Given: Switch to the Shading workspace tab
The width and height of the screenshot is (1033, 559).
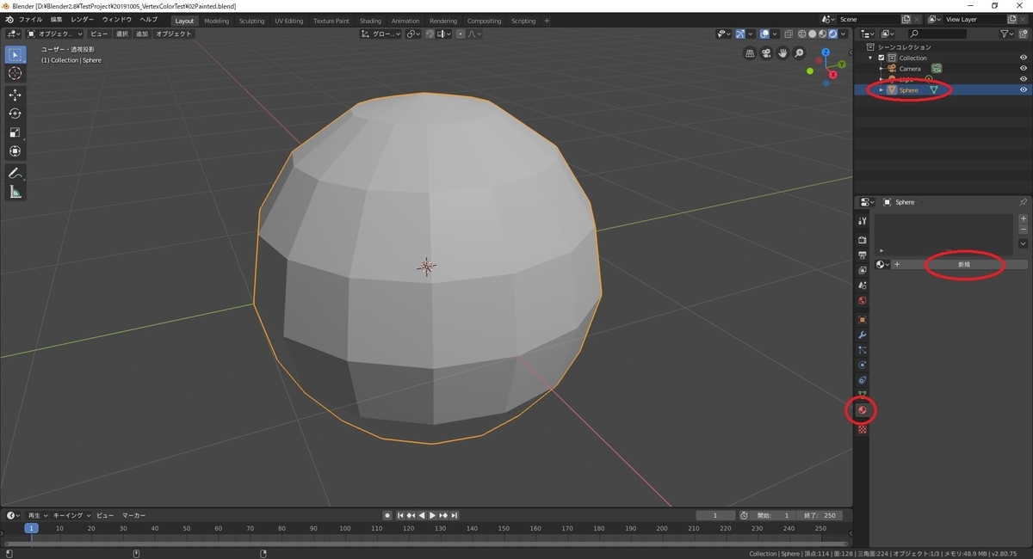Looking at the screenshot, I should point(370,21).
